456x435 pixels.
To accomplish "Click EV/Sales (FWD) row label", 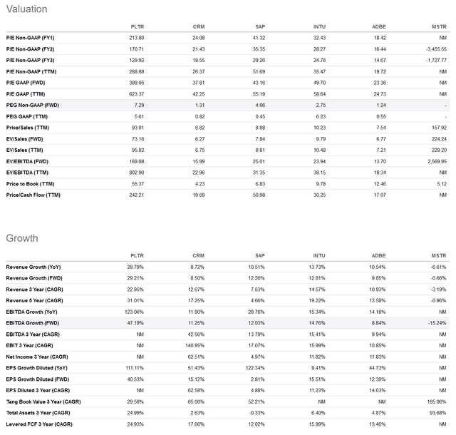I will click(x=24, y=139).
